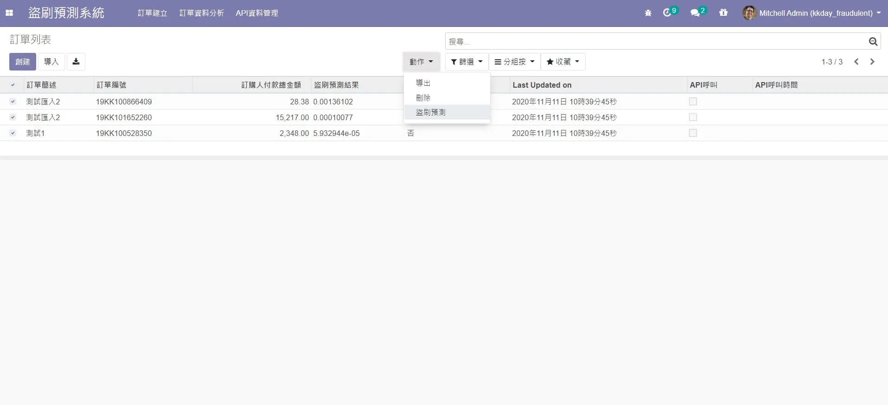Uncheck row checkbox for order 19KK100866409

click(13, 102)
